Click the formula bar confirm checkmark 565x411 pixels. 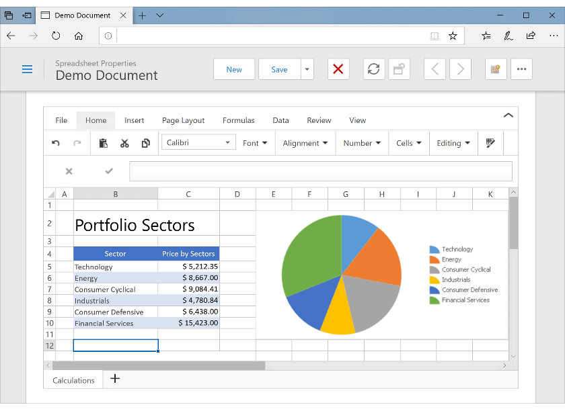tap(108, 171)
